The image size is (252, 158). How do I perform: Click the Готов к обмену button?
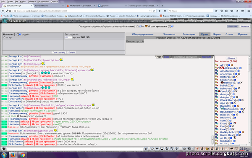click(59, 52)
